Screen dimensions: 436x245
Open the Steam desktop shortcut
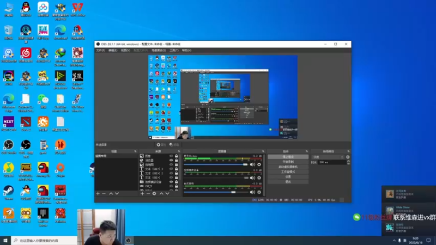point(9,193)
